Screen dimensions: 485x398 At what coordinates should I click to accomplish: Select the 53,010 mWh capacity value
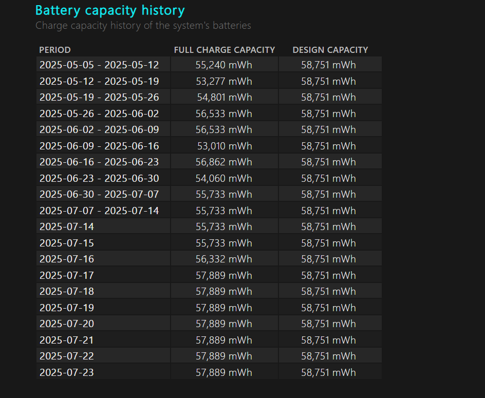(x=225, y=146)
